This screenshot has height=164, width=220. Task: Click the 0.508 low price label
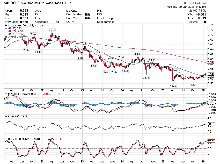click(193, 84)
